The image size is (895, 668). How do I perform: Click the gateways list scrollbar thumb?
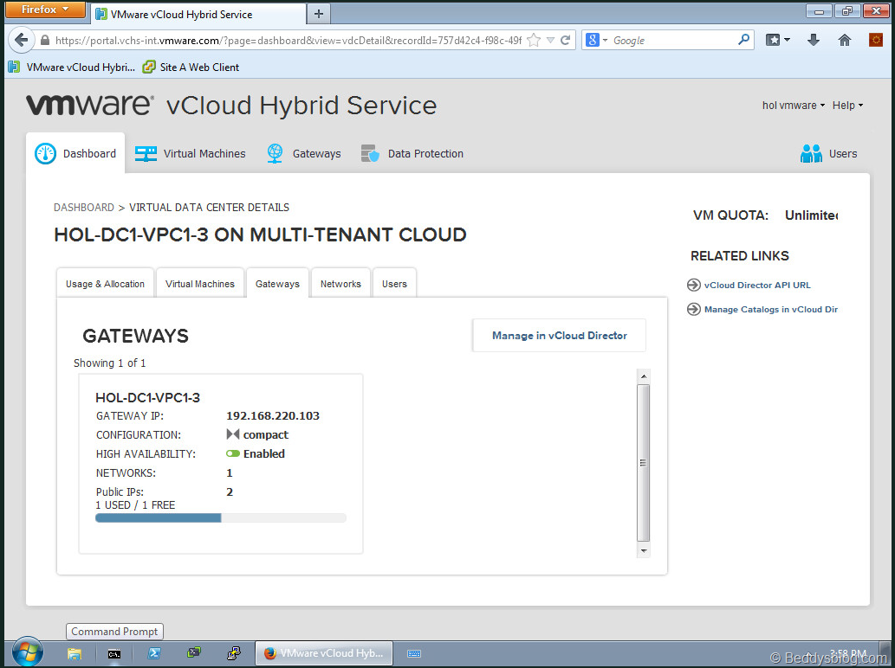pyautogui.click(x=643, y=463)
